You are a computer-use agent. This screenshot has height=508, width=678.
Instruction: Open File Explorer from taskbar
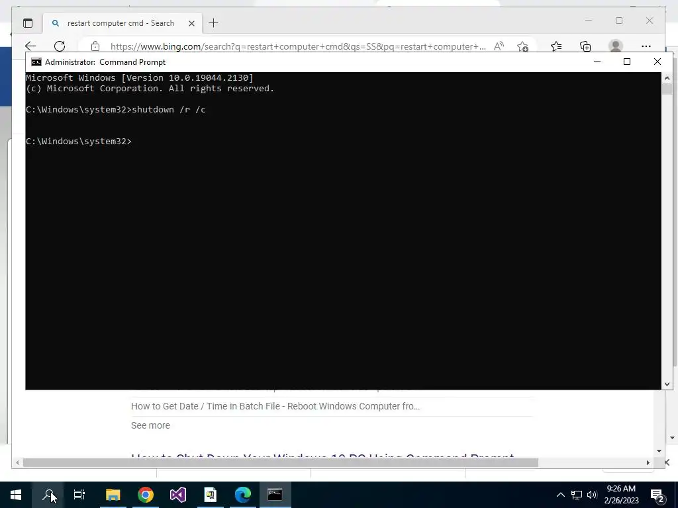point(113,495)
